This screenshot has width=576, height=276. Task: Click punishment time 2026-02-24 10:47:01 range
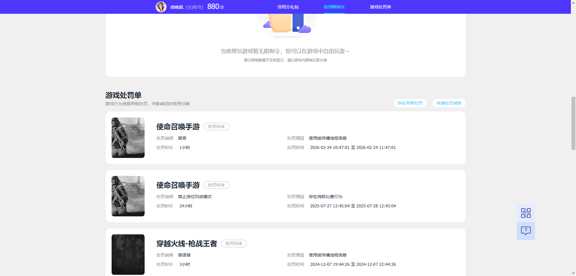pyautogui.click(x=353, y=147)
